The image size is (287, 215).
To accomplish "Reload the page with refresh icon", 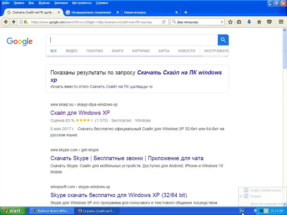I will point(164,22).
